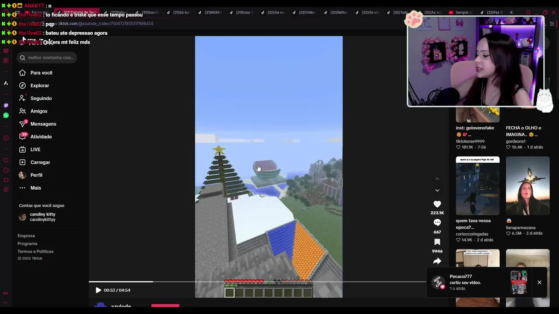The image size is (559, 314).
Task: Open the comments bubble icon
Action: [x=437, y=223]
